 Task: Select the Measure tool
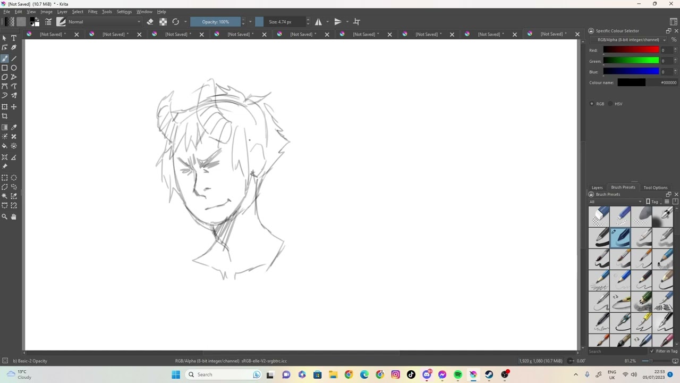14,157
